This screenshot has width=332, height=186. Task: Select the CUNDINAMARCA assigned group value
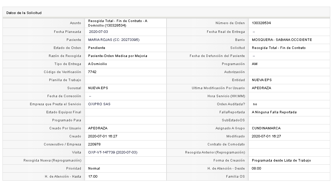click(x=266, y=128)
